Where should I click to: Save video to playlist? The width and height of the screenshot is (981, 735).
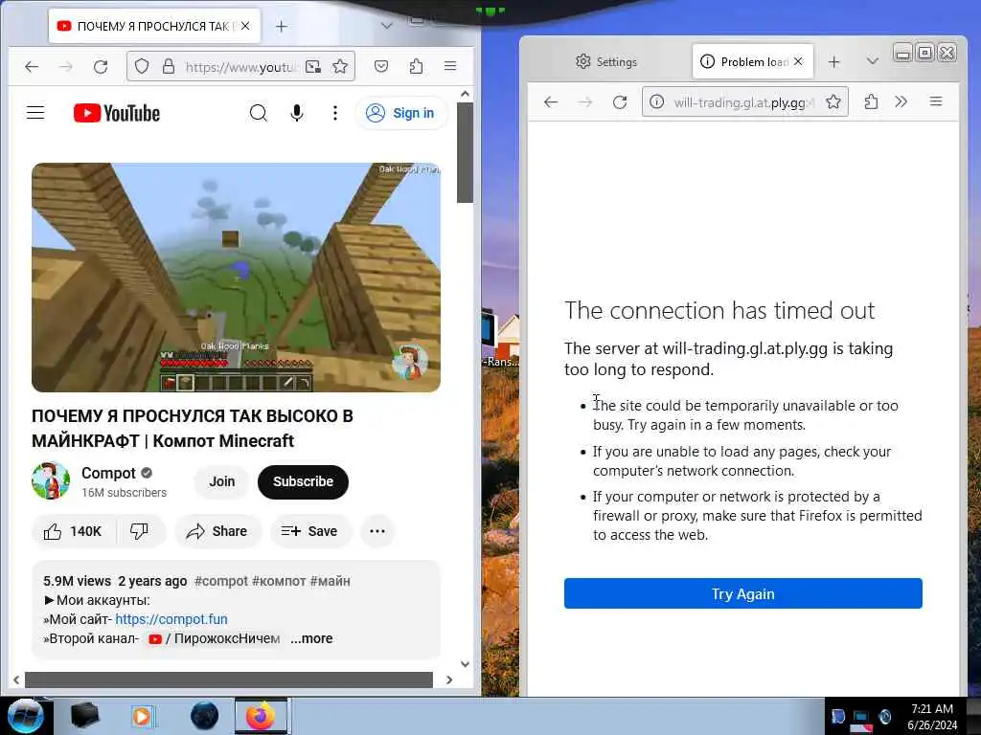coord(309,531)
